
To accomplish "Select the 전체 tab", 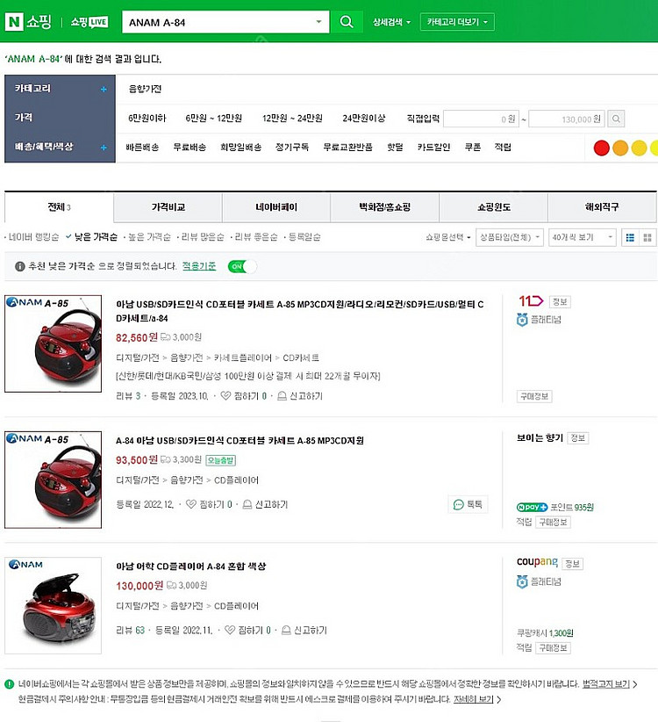I will point(59,207).
